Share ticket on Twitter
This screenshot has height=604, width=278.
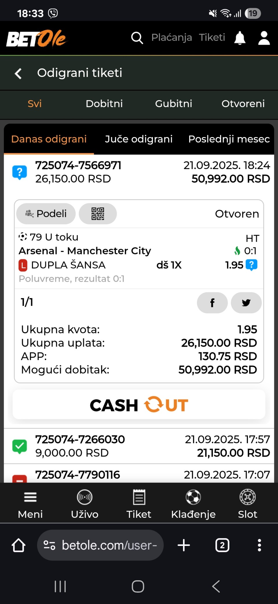tap(246, 303)
